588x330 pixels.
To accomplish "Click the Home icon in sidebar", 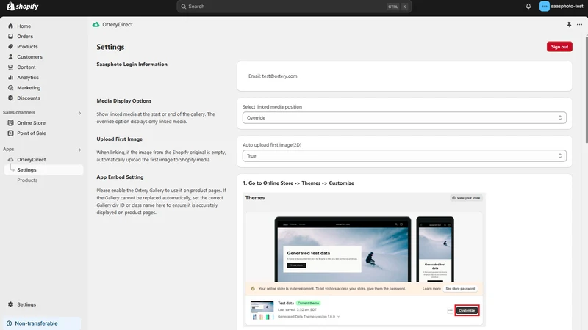I will (10, 26).
